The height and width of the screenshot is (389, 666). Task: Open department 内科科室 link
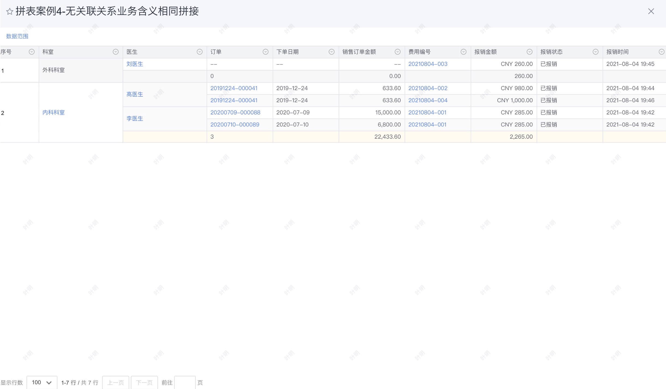[53, 112]
